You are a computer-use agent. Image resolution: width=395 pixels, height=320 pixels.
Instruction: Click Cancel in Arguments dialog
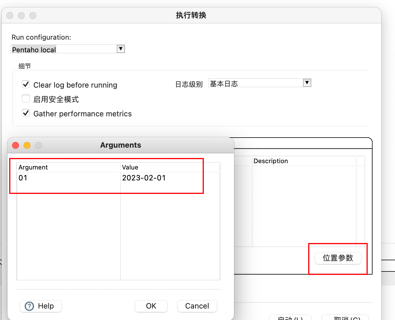pos(197,306)
